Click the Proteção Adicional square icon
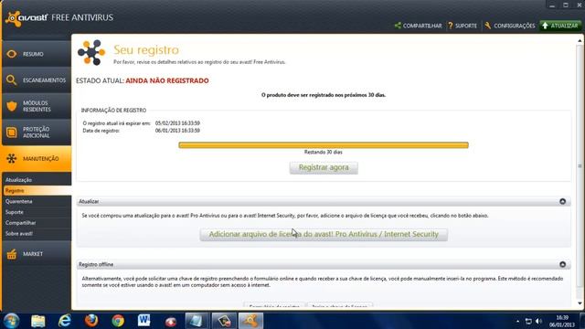Screen dimensions: 585x329 point(12,132)
